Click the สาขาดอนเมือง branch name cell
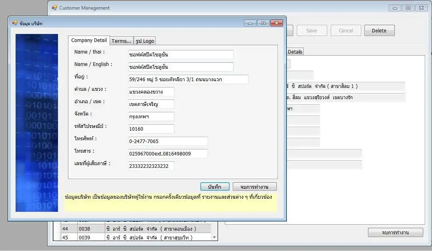432x251 pixels. point(158,229)
